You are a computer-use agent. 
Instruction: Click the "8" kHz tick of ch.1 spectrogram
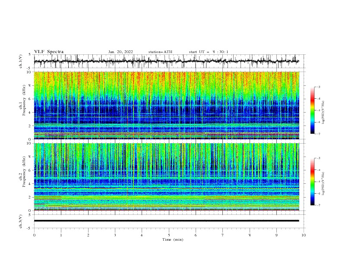point(30,85)
